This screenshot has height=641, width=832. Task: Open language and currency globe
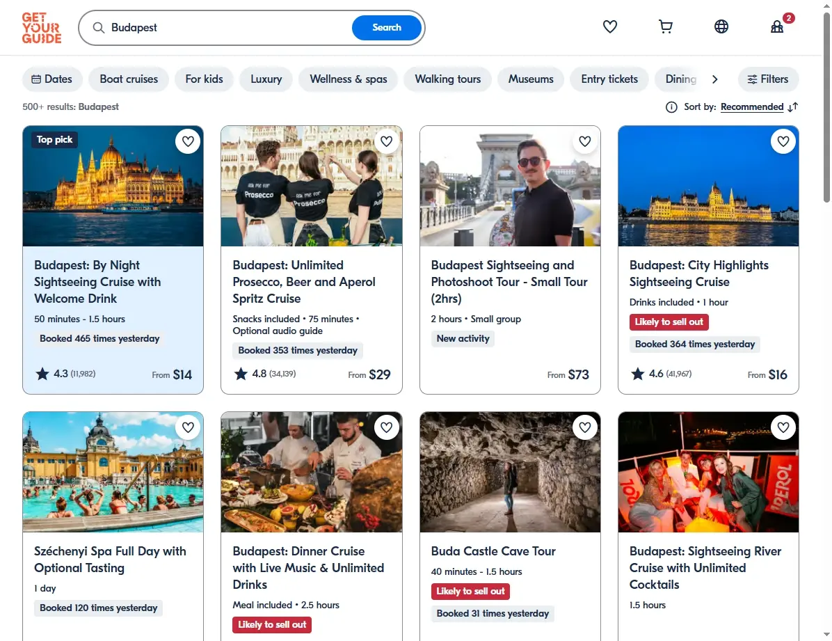pos(721,26)
